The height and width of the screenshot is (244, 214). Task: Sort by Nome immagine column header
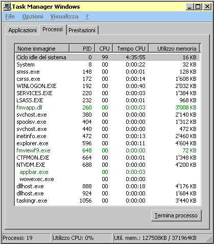click(42, 49)
